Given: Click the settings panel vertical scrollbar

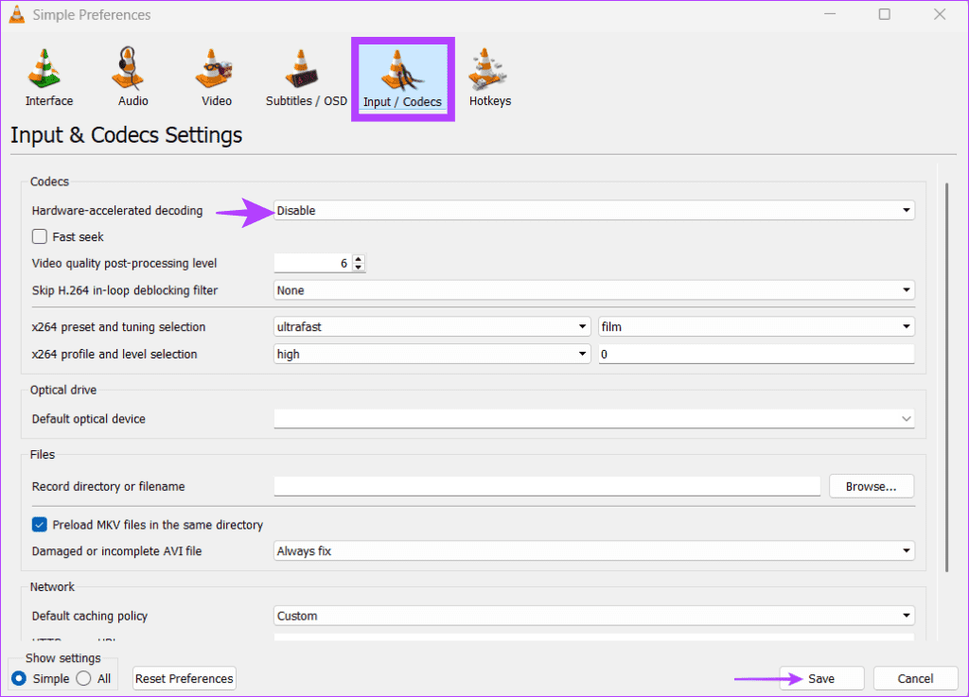Looking at the screenshot, I should (x=946, y=376).
